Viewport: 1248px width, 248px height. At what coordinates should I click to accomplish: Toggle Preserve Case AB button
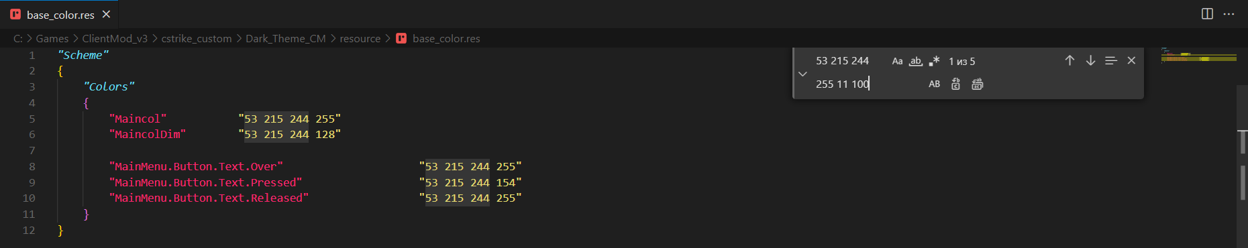(x=934, y=84)
